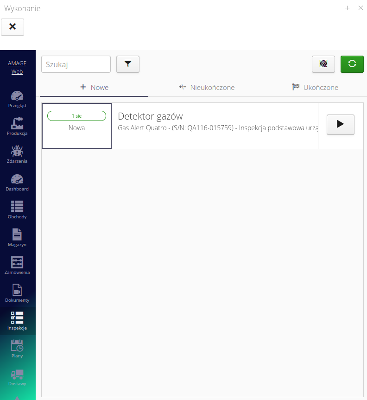The image size is (367, 400).
Task: Go to Zdarzenia bug icon
Action: coord(17,154)
